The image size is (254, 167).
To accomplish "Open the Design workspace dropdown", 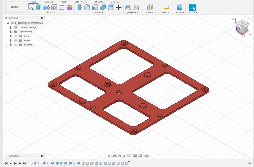I will (x=15, y=7).
